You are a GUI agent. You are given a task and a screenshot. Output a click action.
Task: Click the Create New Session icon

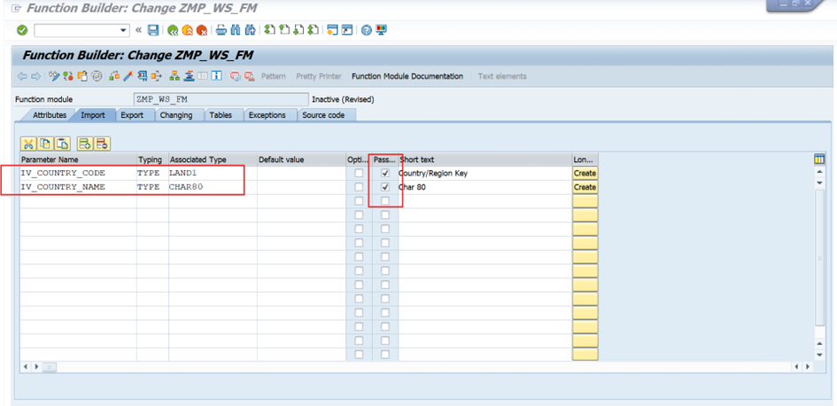click(x=333, y=30)
